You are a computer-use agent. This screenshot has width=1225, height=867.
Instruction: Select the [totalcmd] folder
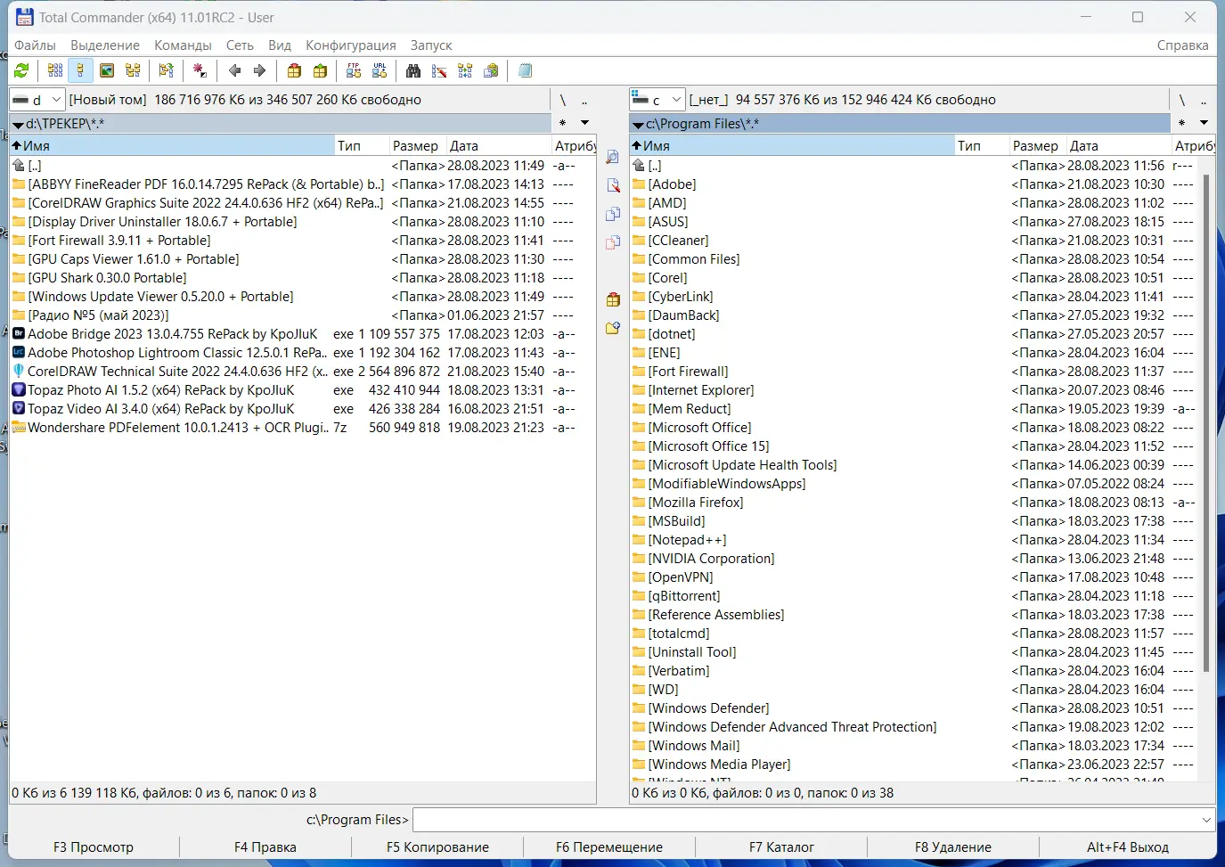[x=916, y=634]
